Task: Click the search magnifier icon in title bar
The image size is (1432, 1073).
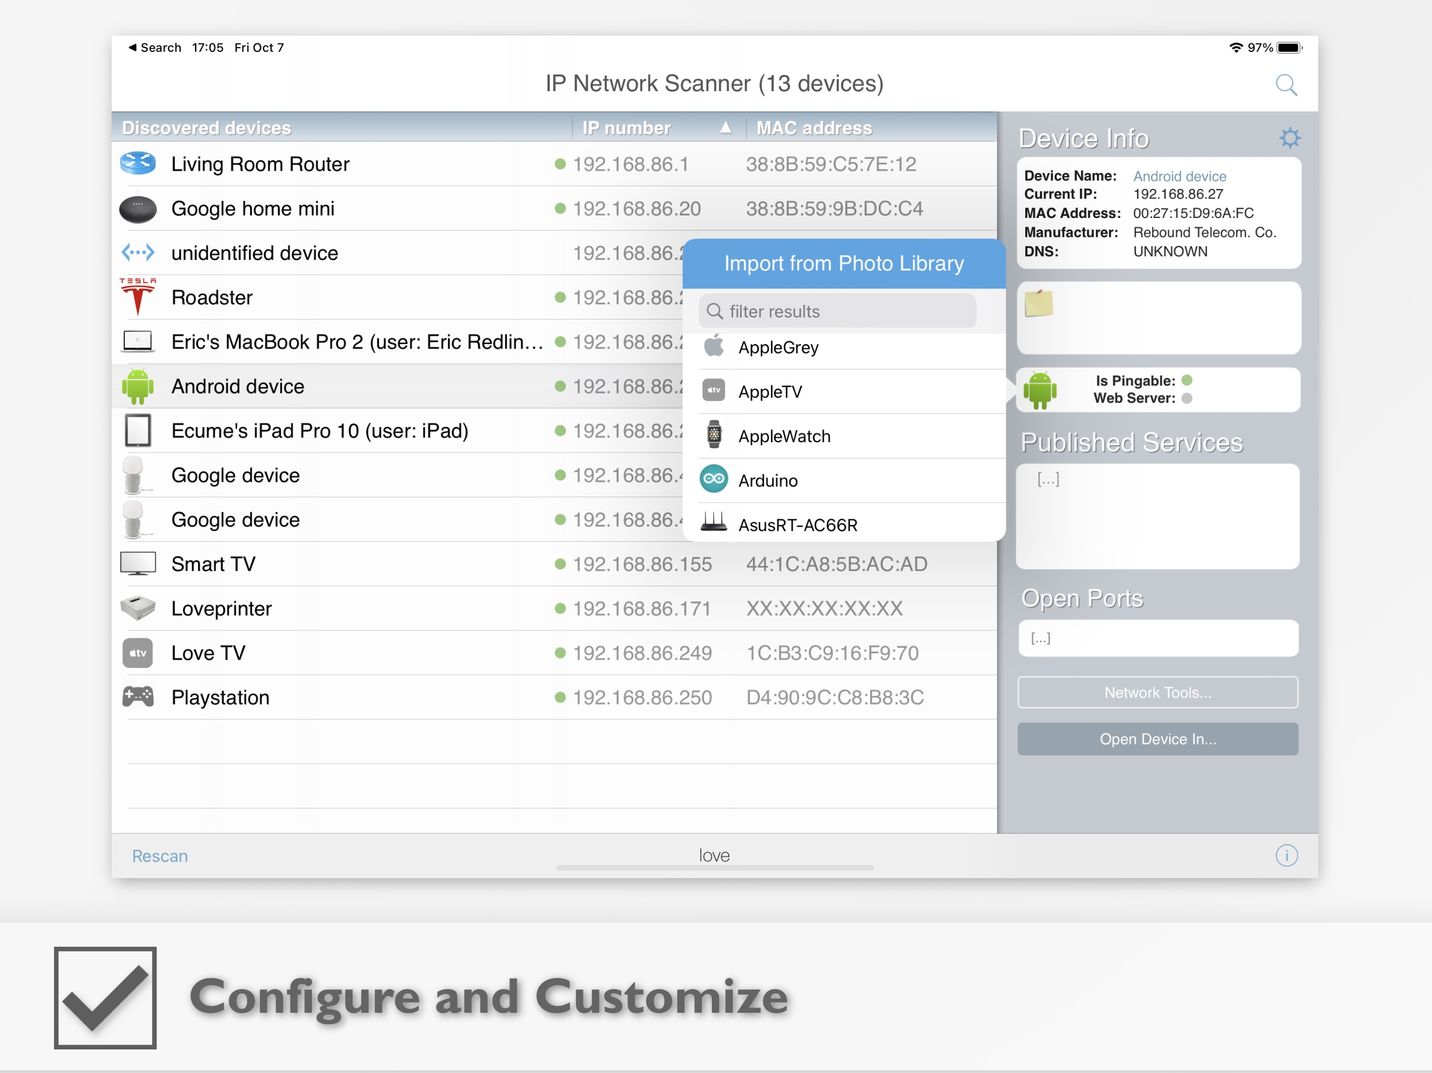Action: [1286, 85]
